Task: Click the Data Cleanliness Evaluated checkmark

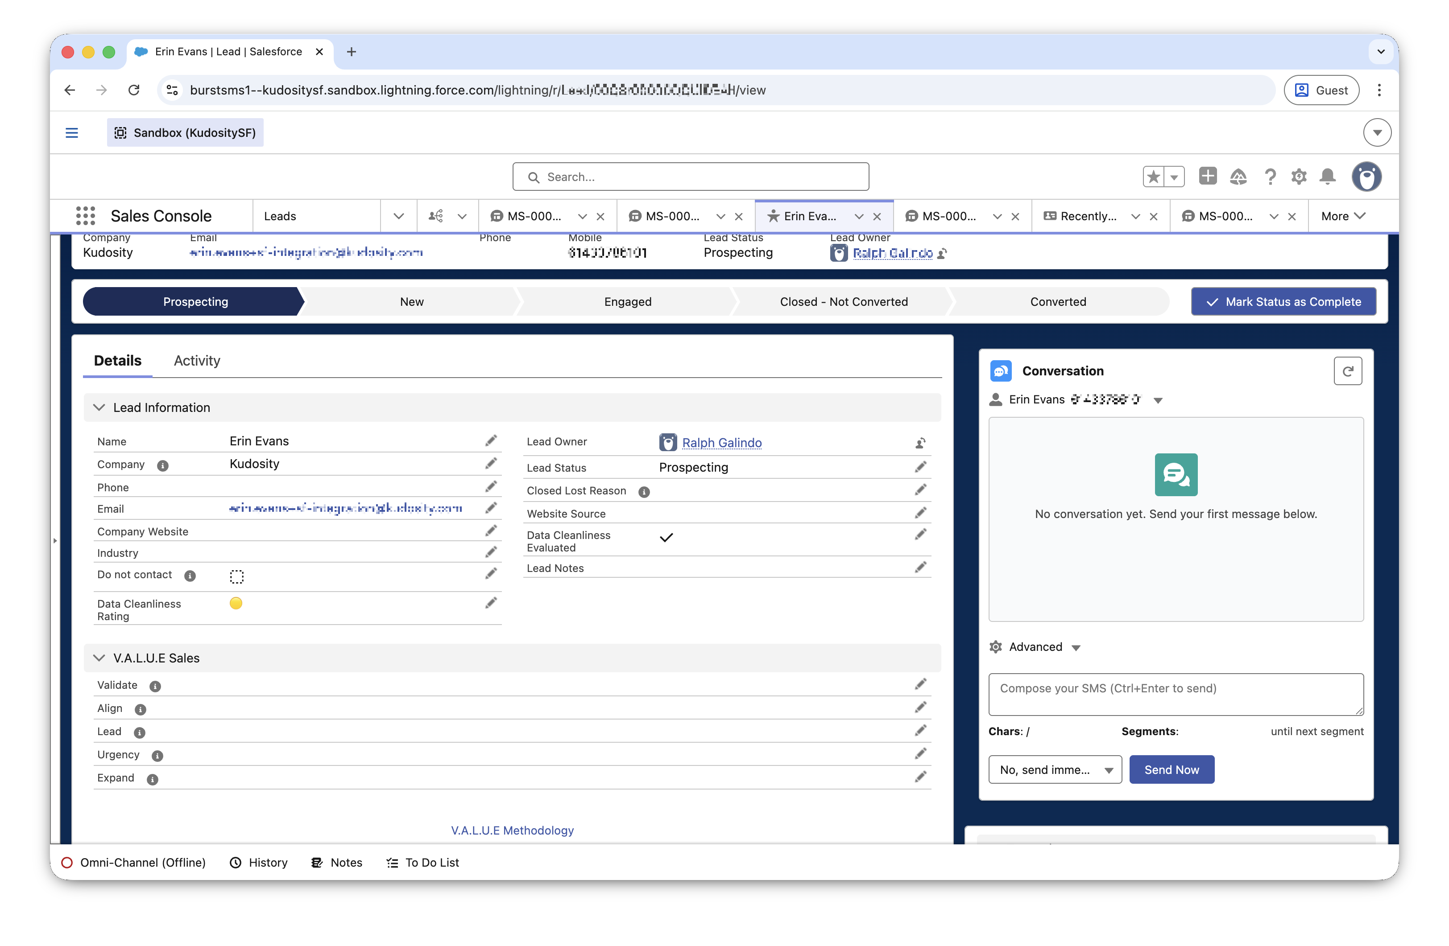Action: click(x=667, y=537)
